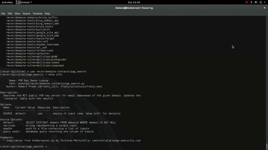Click the volume speaker icon
This screenshot has width=268, height=150.
256,2
